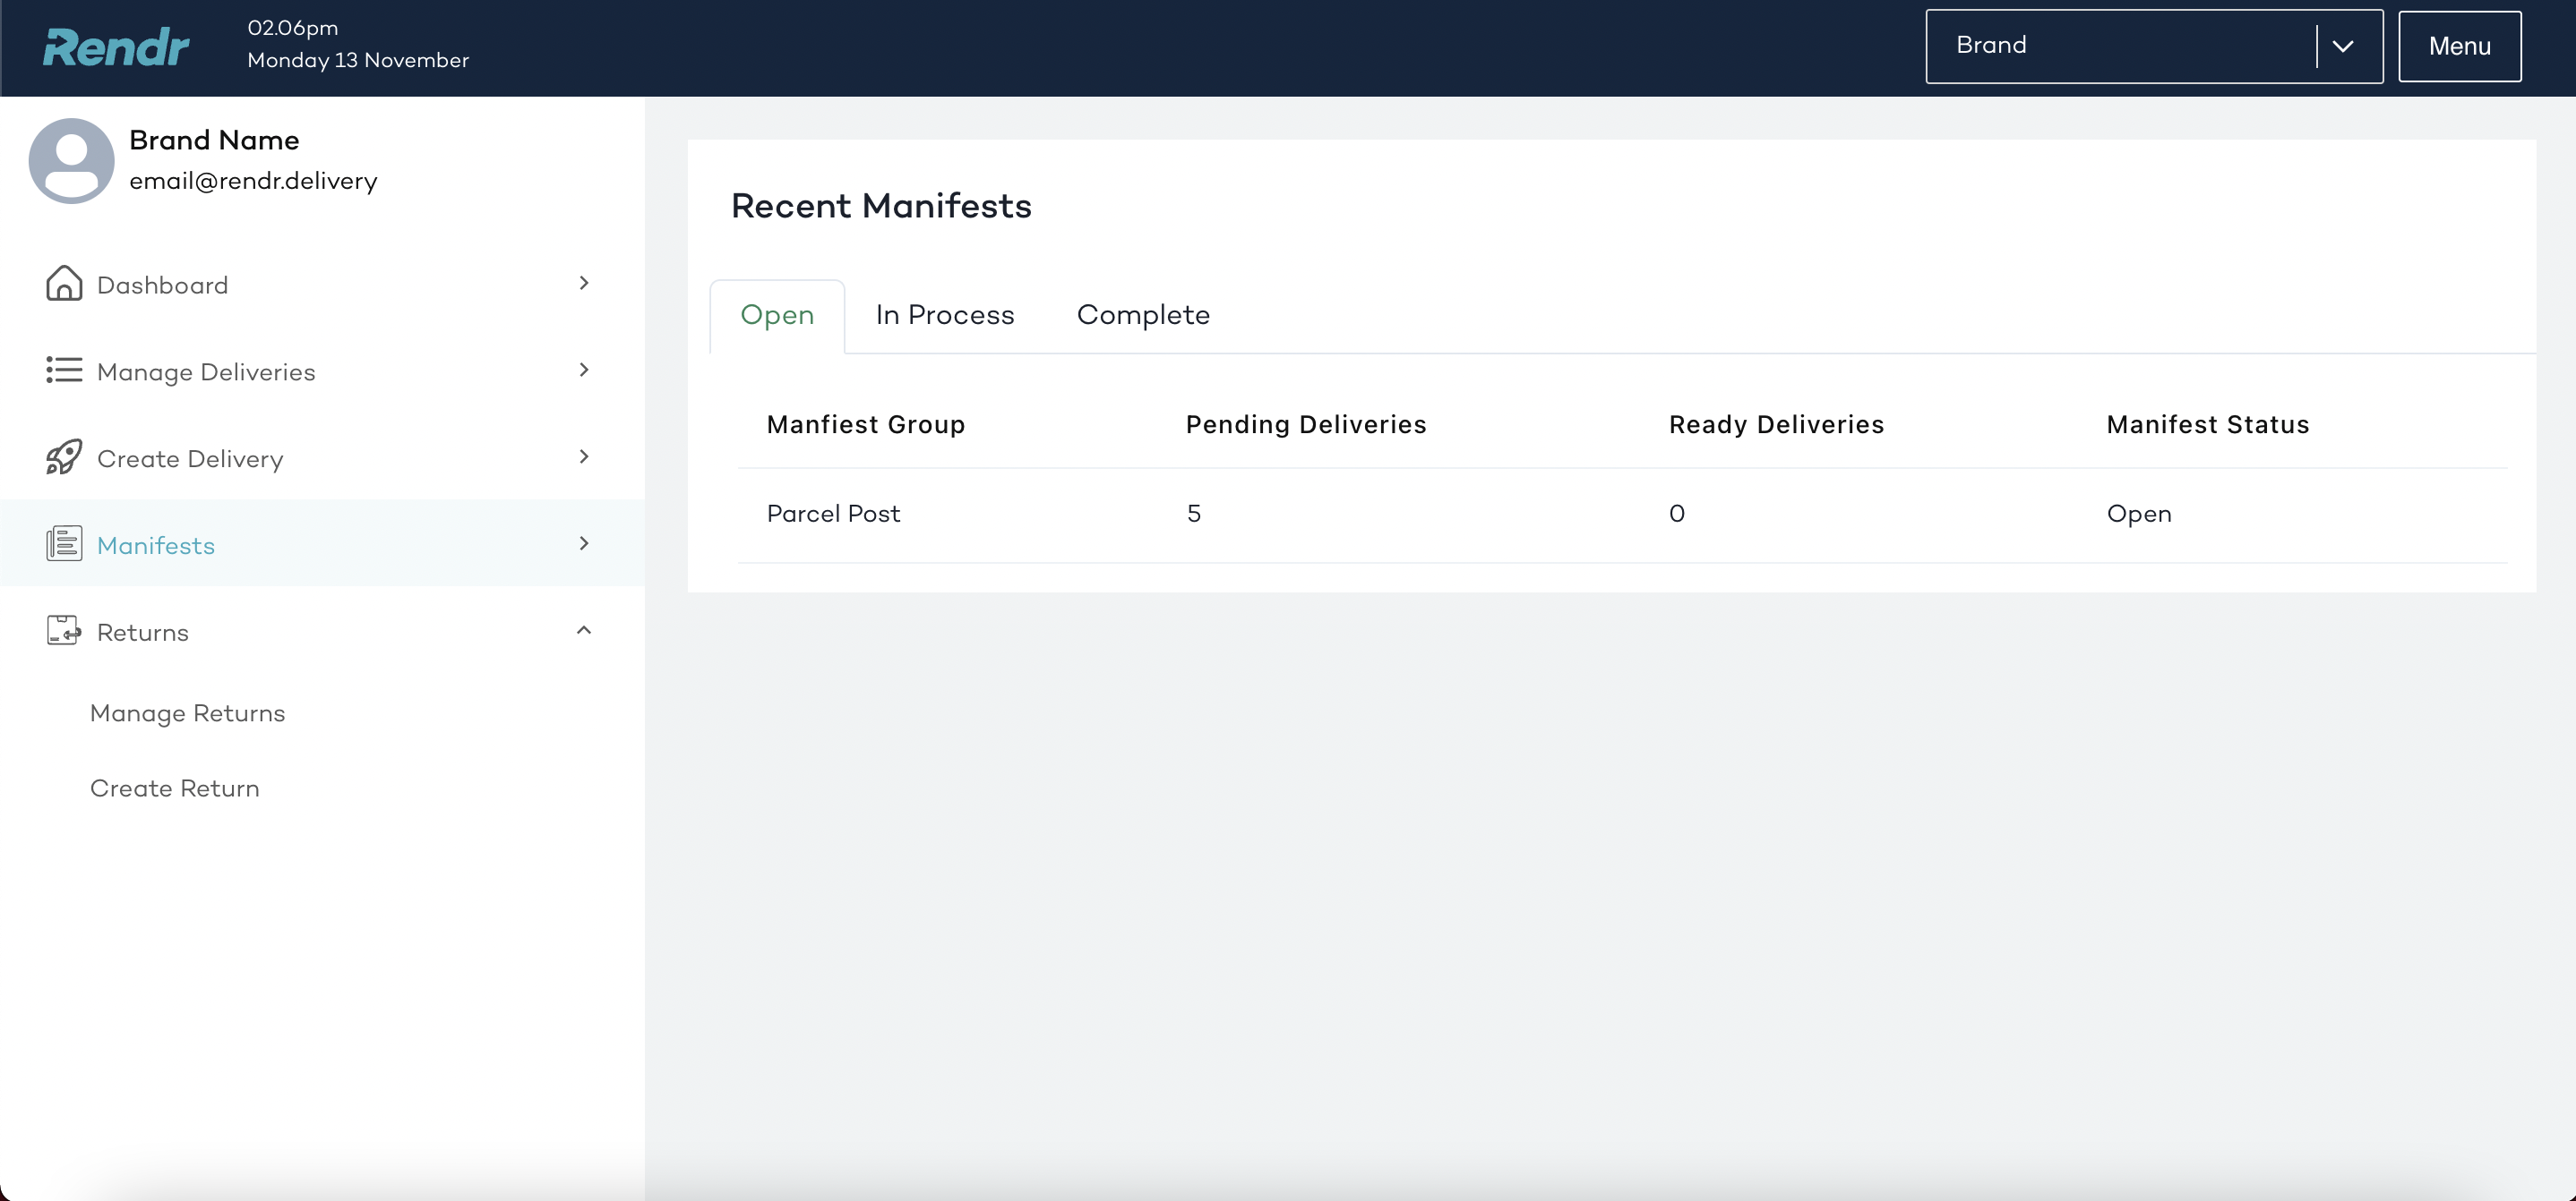
Task: Click the Manifests document icon
Action: coord(64,544)
